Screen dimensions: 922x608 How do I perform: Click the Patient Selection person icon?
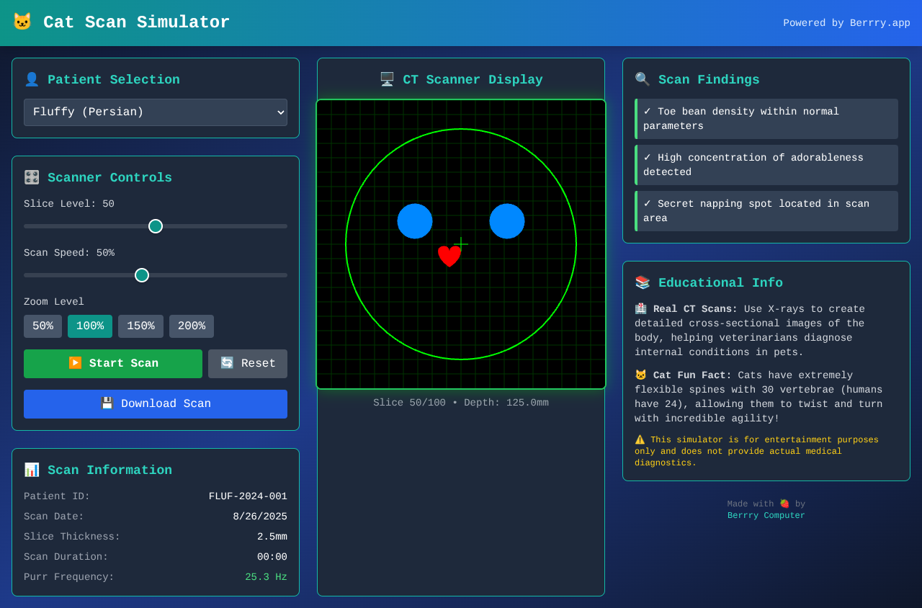tap(32, 80)
